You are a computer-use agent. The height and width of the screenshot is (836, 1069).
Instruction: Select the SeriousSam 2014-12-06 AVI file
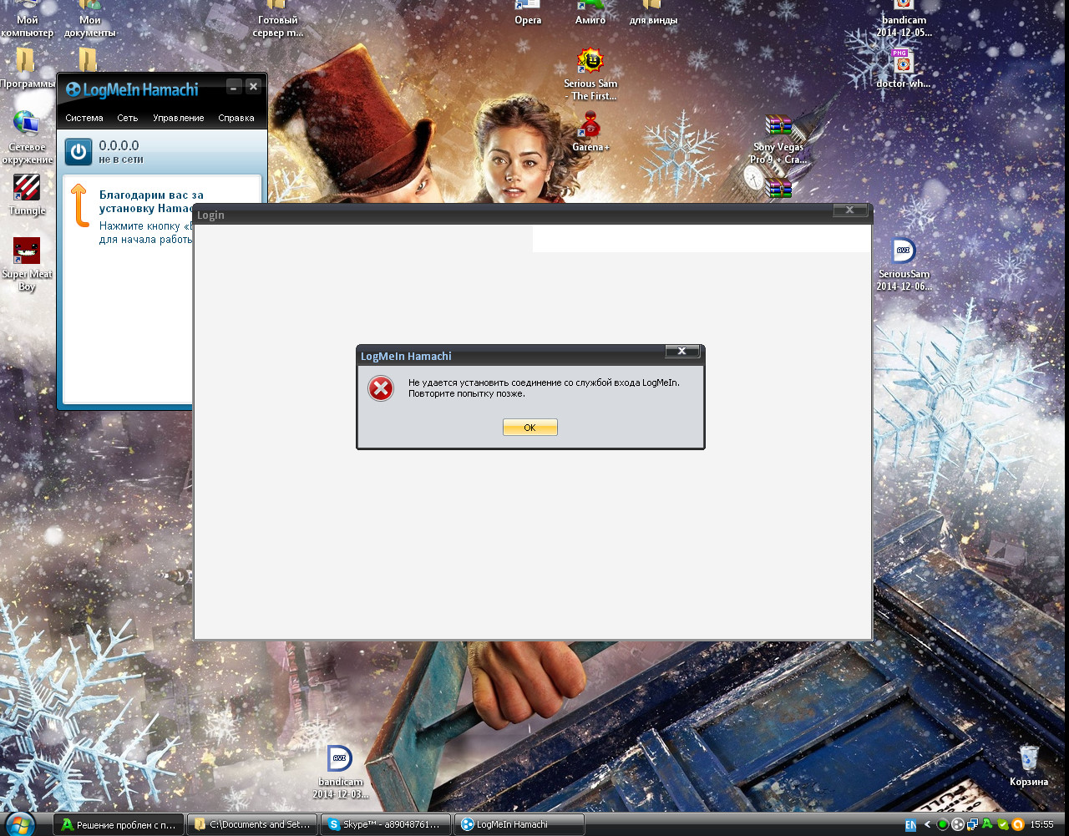point(904,265)
